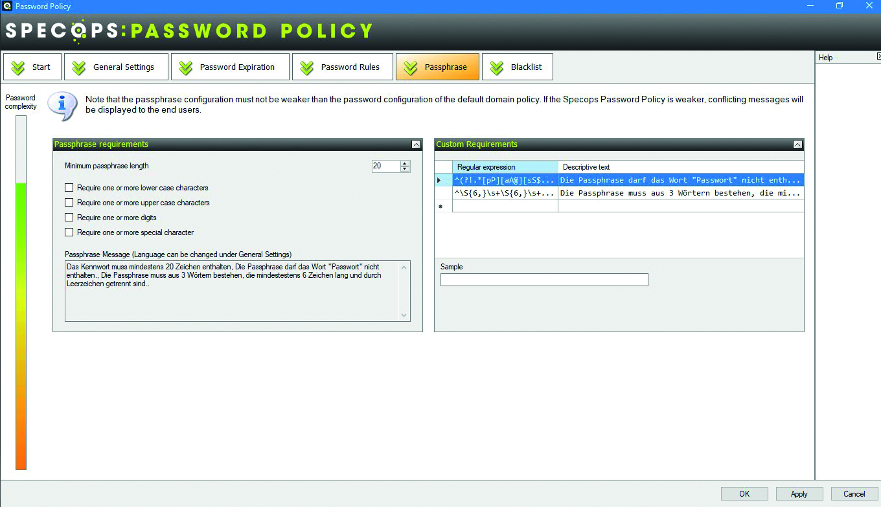Click the chevron icon on Blacklist
881x507 pixels.
pyautogui.click(x=497, y=67)
